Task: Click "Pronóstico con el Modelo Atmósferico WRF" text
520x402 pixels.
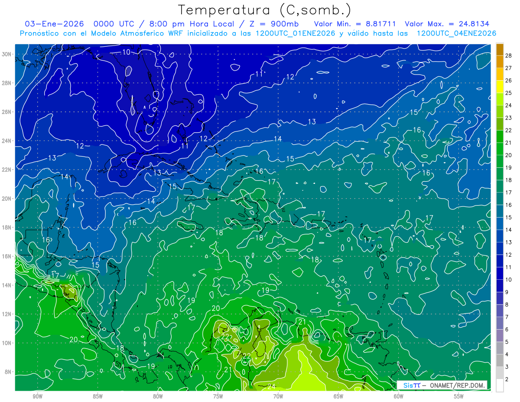Action: 102,33
